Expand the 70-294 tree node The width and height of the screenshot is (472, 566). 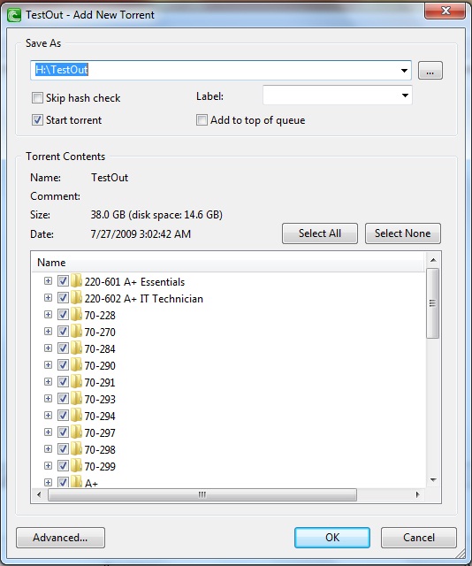tap(48, 415)
